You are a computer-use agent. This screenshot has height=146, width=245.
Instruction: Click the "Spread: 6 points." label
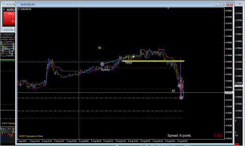pos(180,135)
